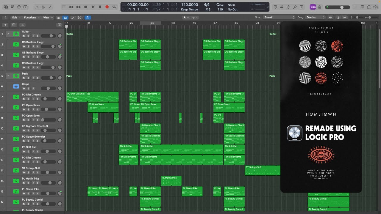Screen dimensions: 381x214
Task: Open the pointer tool menu
Action: [186, 18]
